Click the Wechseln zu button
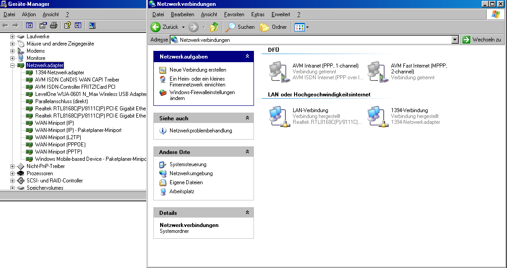Image resolution: width=507 pixels, height=268 pixels. click(x=482, y=40)
